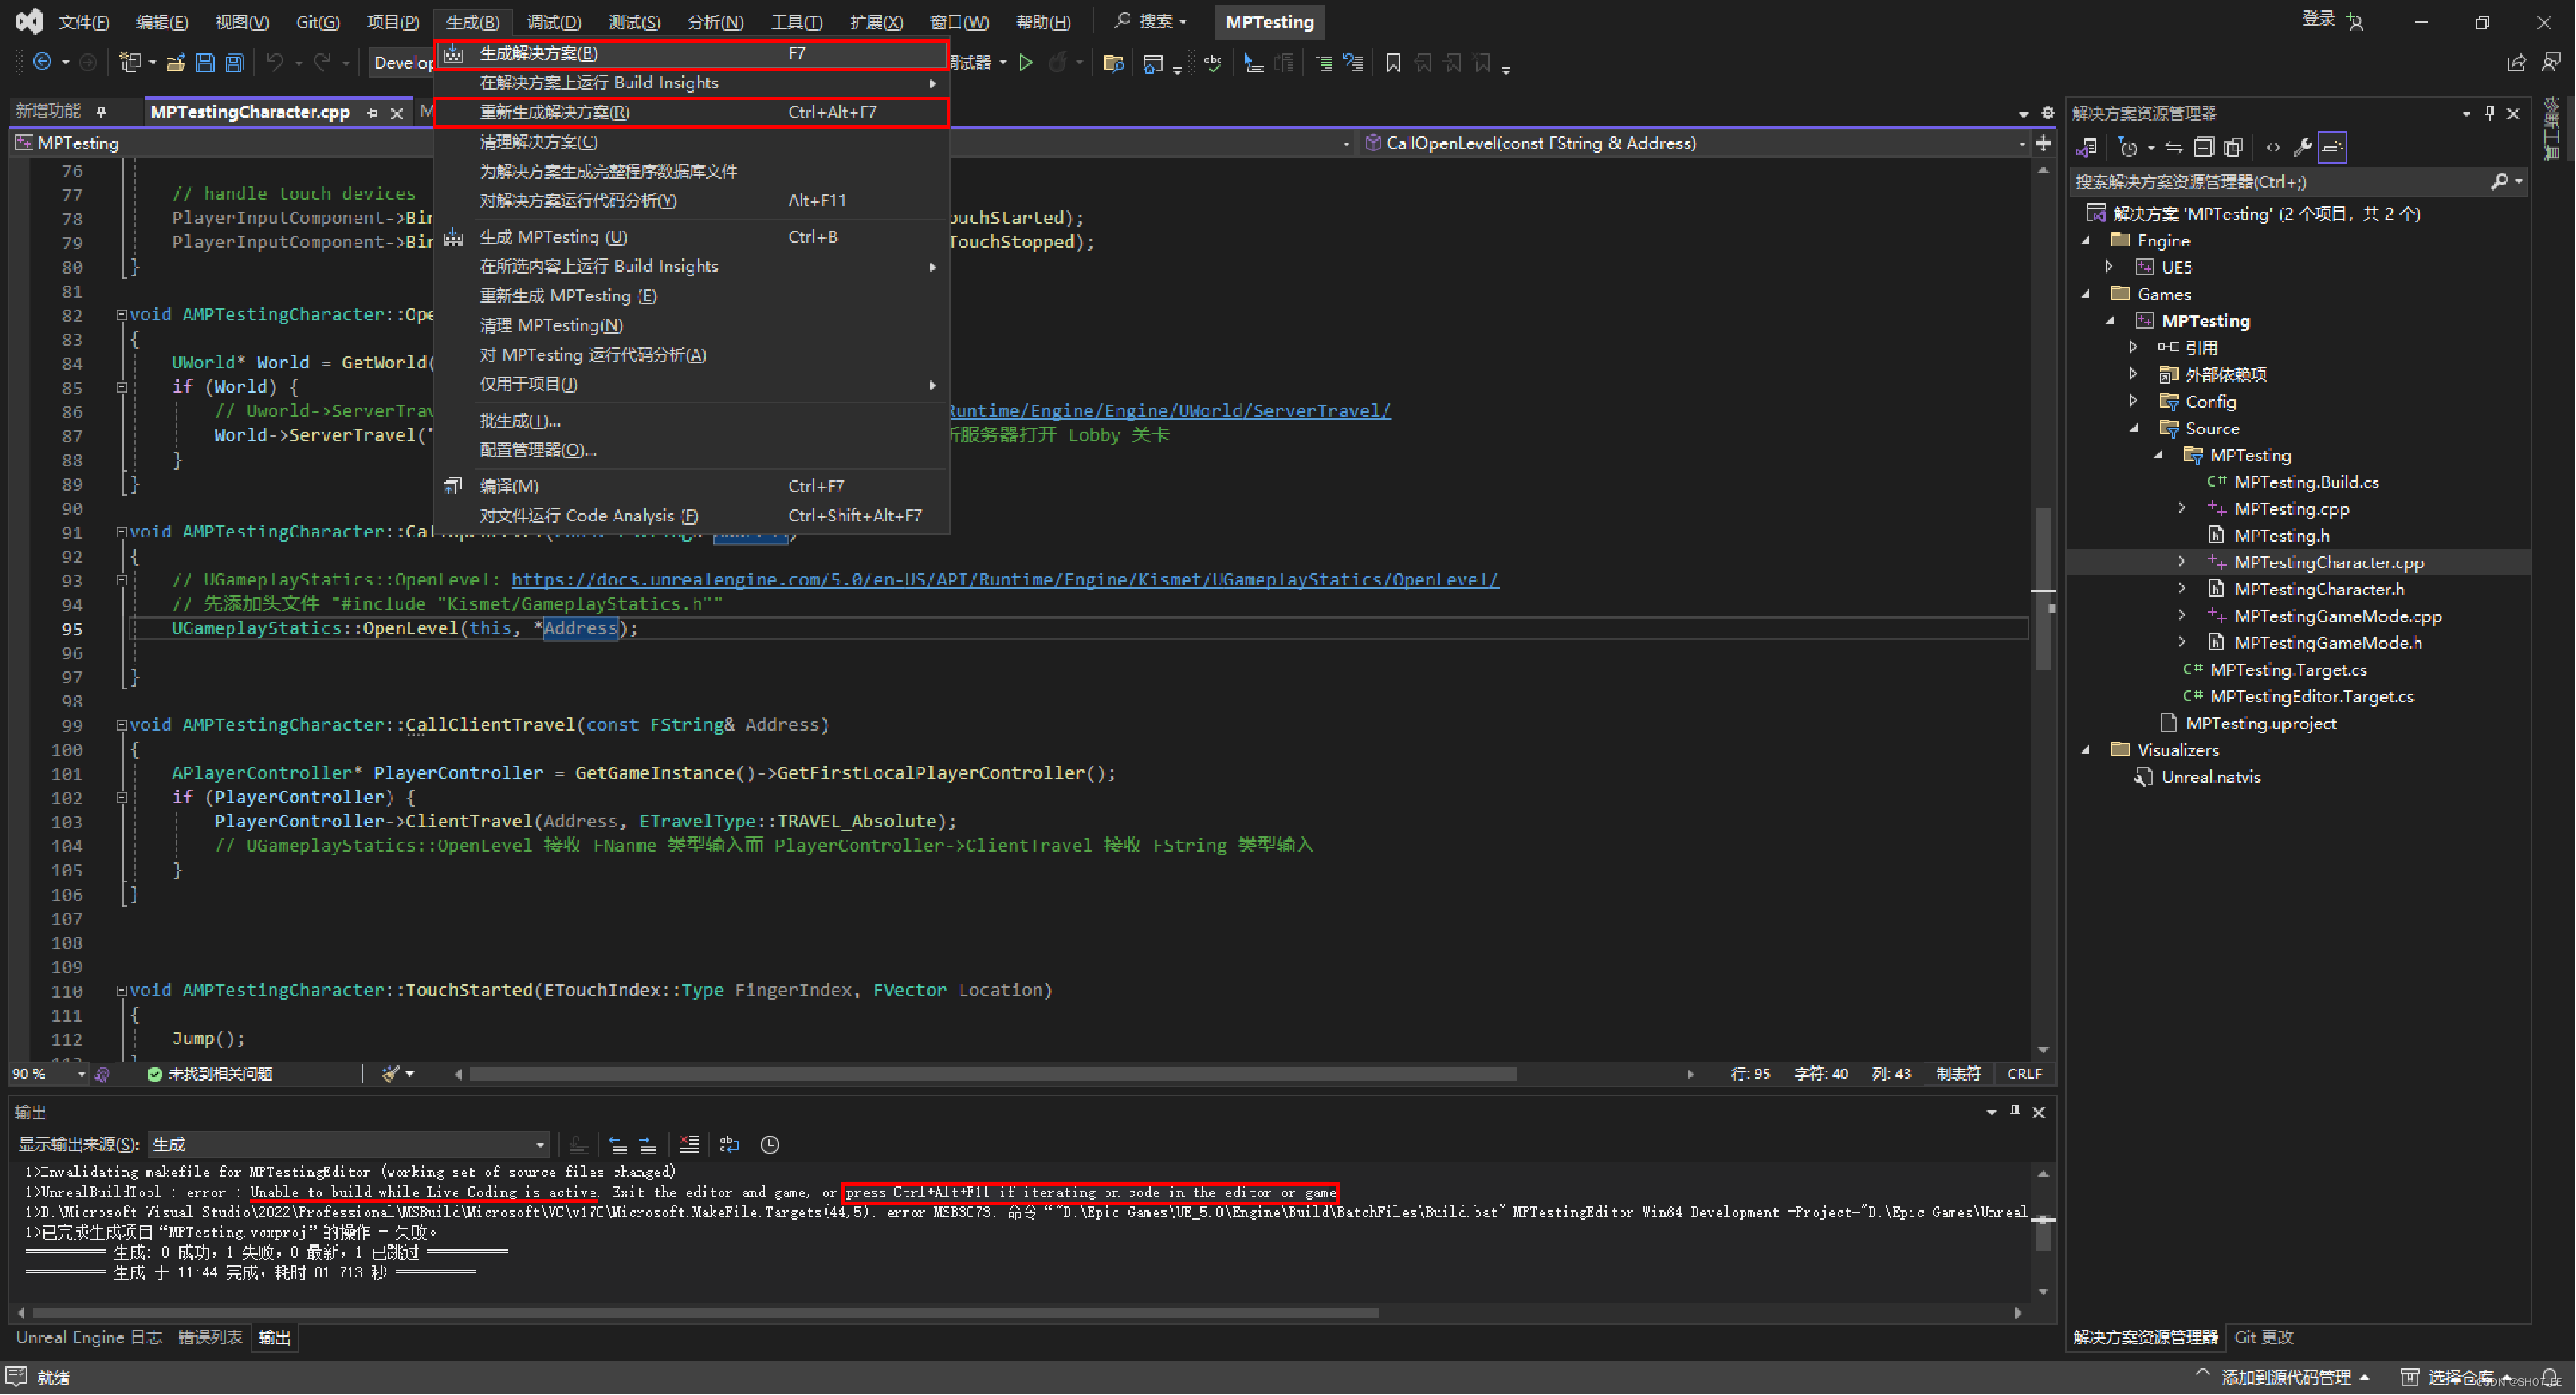This screenshot has height=1395, width=2576.
Task: Select MPTestingGameMode.cpp in Solution Explorer
Action: pos(2337,617)
